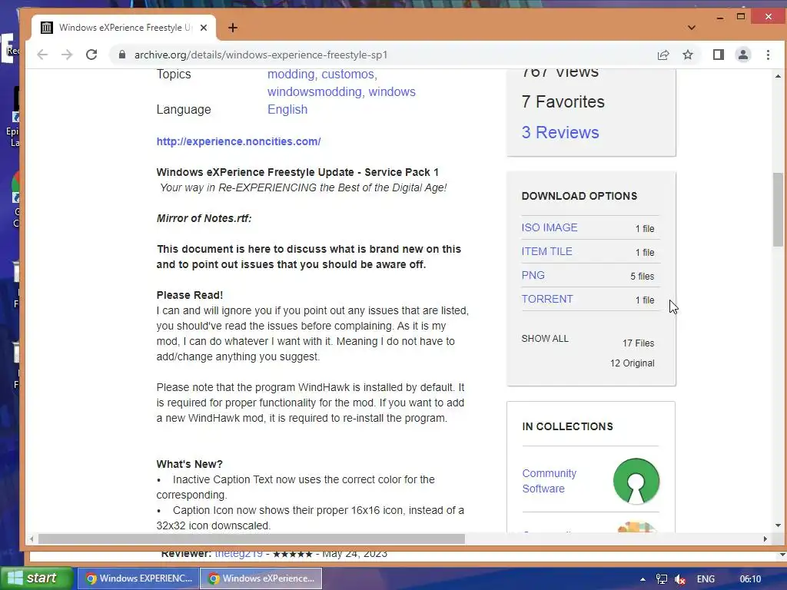The image size is (787, 590).
Task: Click the 'Mirror of Notes.rtf:' text
Action: pos(204,218)
